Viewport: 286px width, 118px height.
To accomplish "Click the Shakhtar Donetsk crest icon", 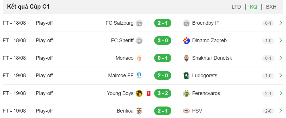I will (x=186, y=58).
